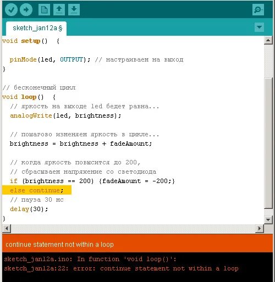Create a new sketch with New icon

pos(44,9)
